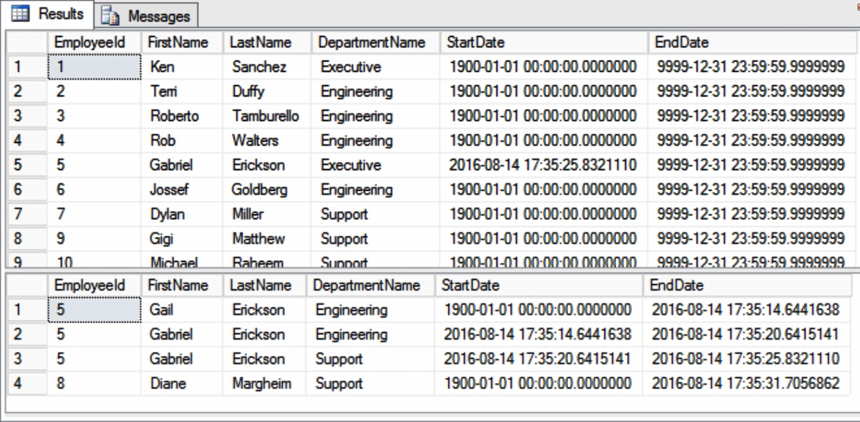Select the Support department cell for Diane
860x422 pixels.
pos(370,384)
